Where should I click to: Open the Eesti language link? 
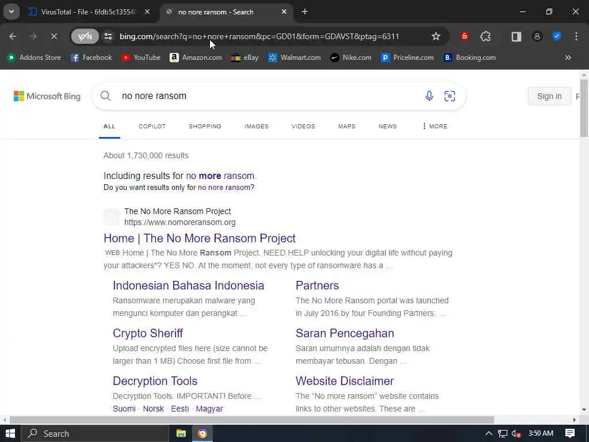coord(180,409)
